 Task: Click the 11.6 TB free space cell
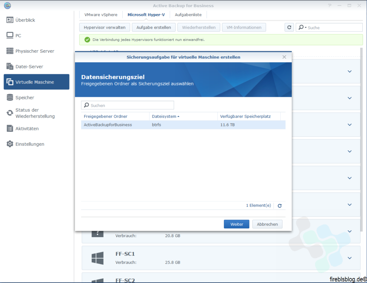(228, 125)
